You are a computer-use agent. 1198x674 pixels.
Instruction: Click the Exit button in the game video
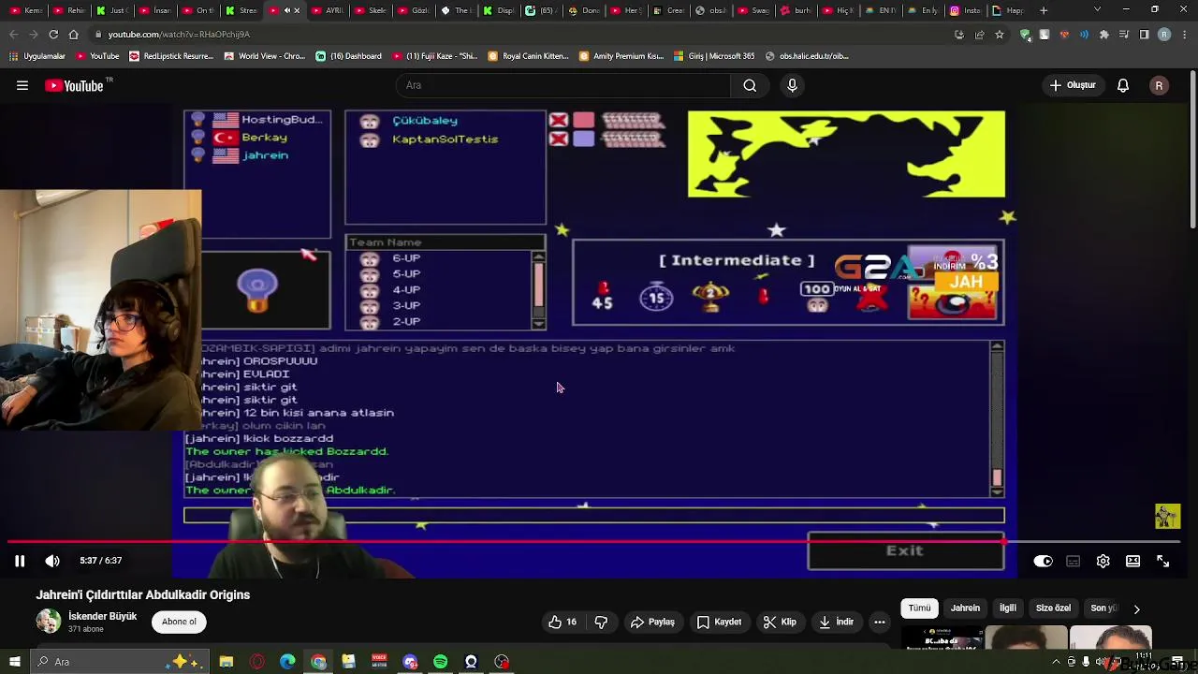905,551
